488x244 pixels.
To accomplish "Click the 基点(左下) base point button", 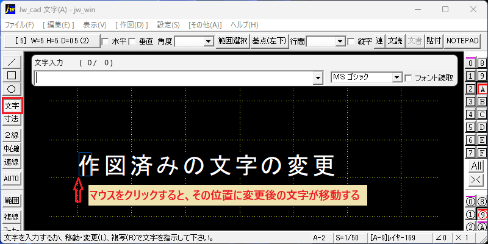I will pos(269,41).
